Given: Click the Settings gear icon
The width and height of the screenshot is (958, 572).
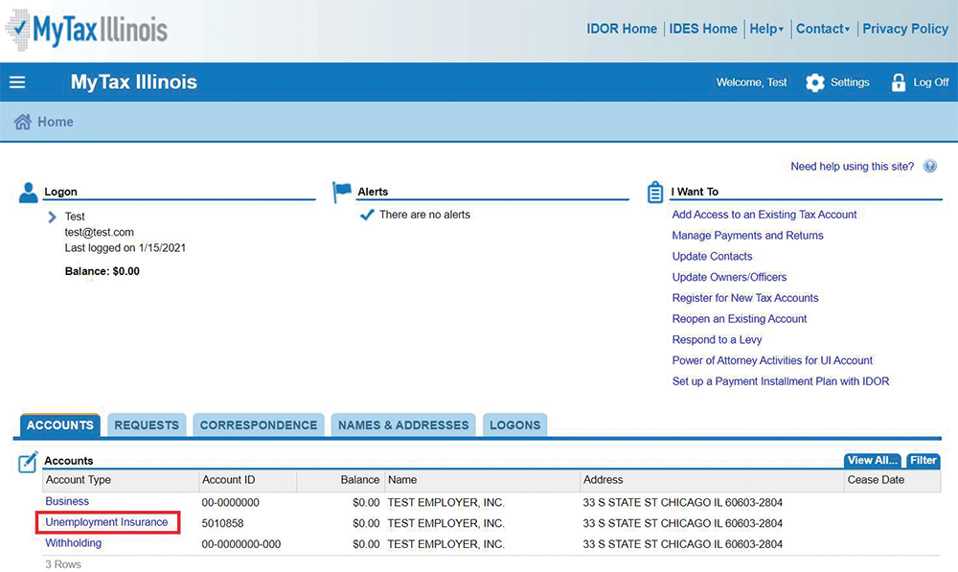Looking at the screenshot, I should click(x=815, y=82).
